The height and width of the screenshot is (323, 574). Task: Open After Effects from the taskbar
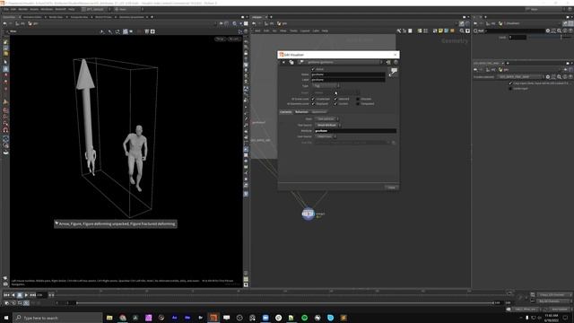(175, 318)
